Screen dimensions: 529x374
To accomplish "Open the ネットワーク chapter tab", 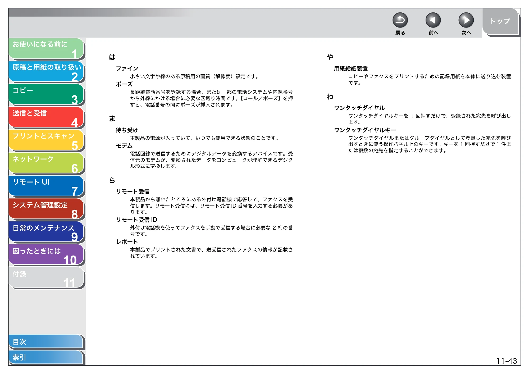I will (46, 163).
